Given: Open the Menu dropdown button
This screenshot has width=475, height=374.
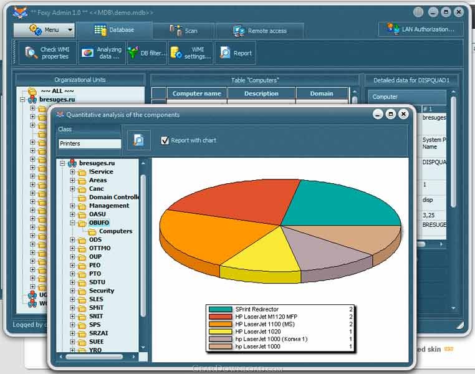Looking at the screenshot, I should pos(44,30).
